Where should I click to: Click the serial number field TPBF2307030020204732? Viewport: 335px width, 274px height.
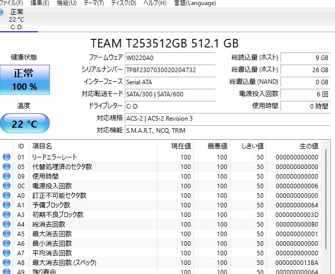tap(170, 70)
